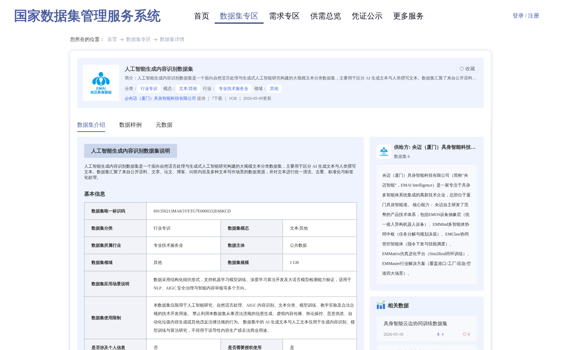This screenshot has width=561, height=350.
Task: Select the 数据集介绍 tab
Action: pyautogui.click(x=91, y=125)
